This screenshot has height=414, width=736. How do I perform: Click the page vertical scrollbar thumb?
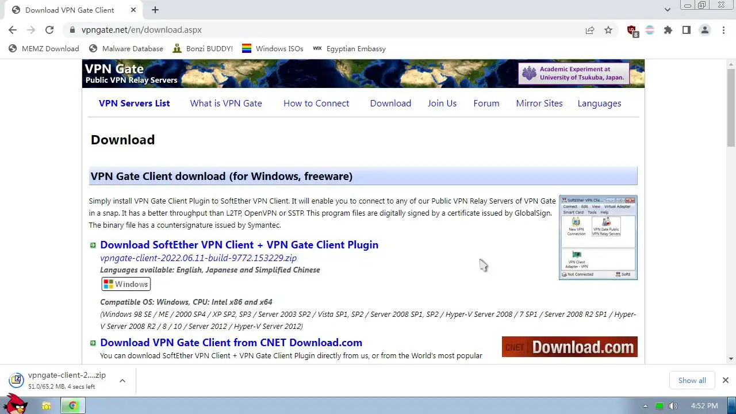731,107
